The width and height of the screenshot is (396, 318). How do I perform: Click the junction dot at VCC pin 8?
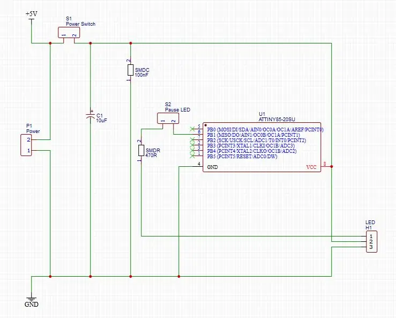click(332, 167)
